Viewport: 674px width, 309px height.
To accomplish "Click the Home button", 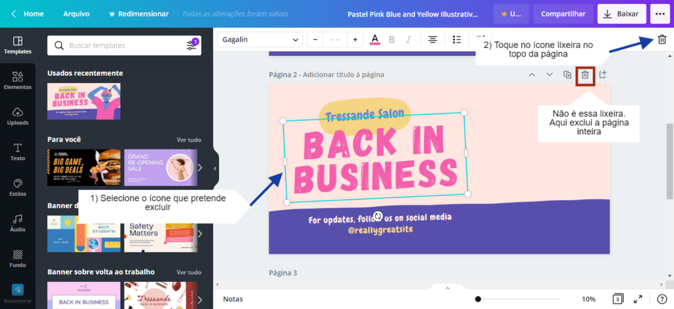I will coord(34,14).
